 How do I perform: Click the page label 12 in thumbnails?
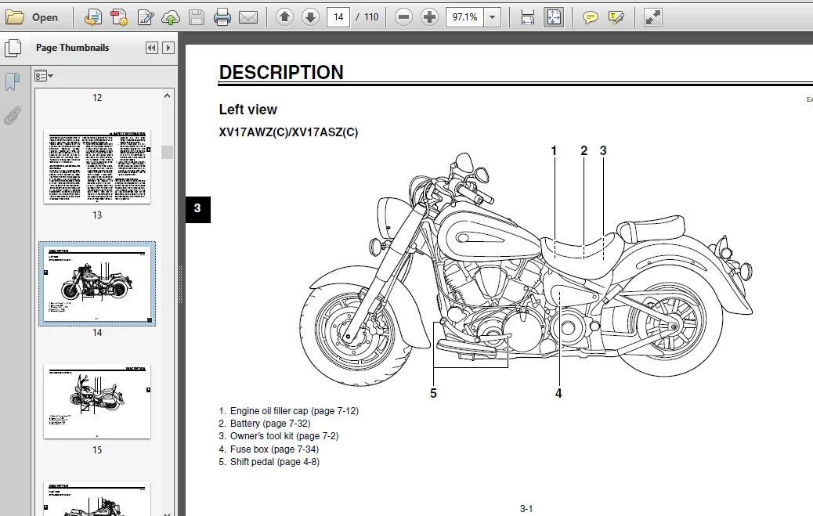97,98
